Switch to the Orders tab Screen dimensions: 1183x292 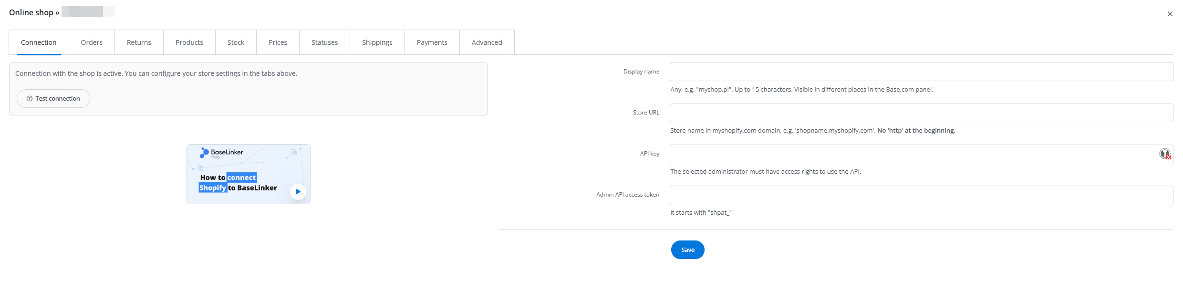92,42
